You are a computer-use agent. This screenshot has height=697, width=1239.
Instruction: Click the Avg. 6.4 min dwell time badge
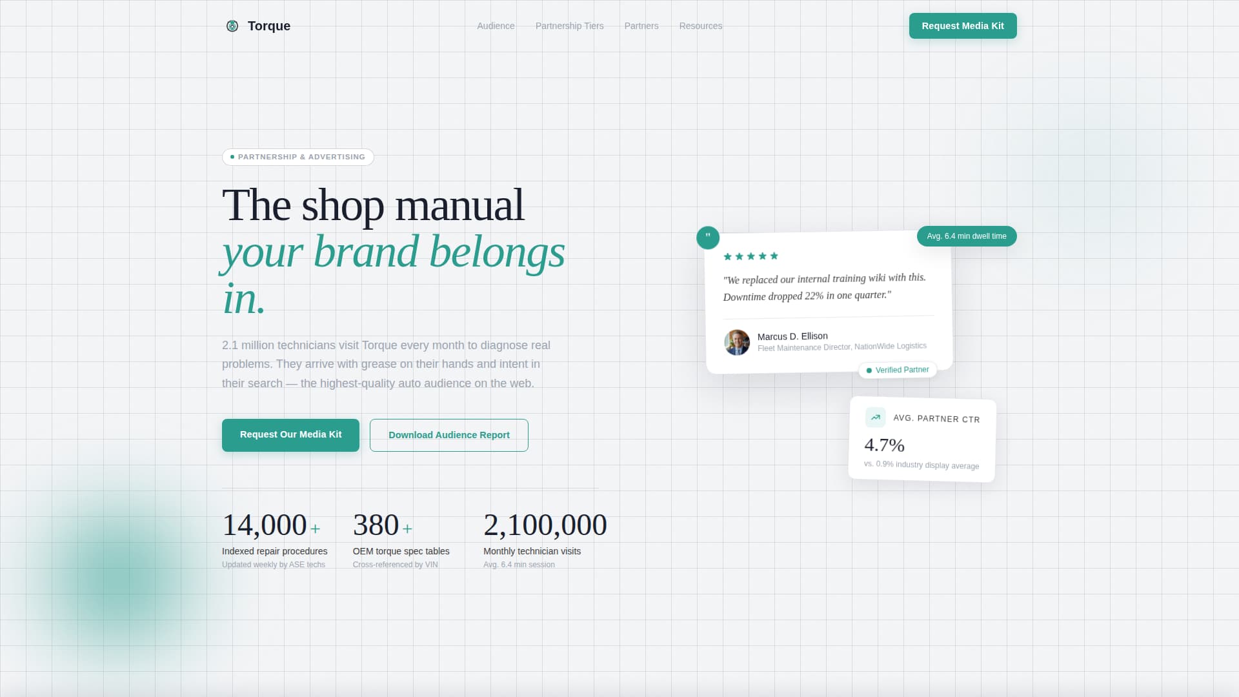point(967,236)
